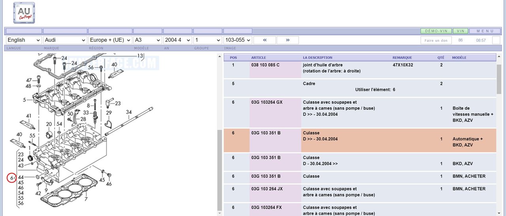Click part number 9 in diagram
The height and width of the screenshot is (216, 506).
tap(46, 191)
